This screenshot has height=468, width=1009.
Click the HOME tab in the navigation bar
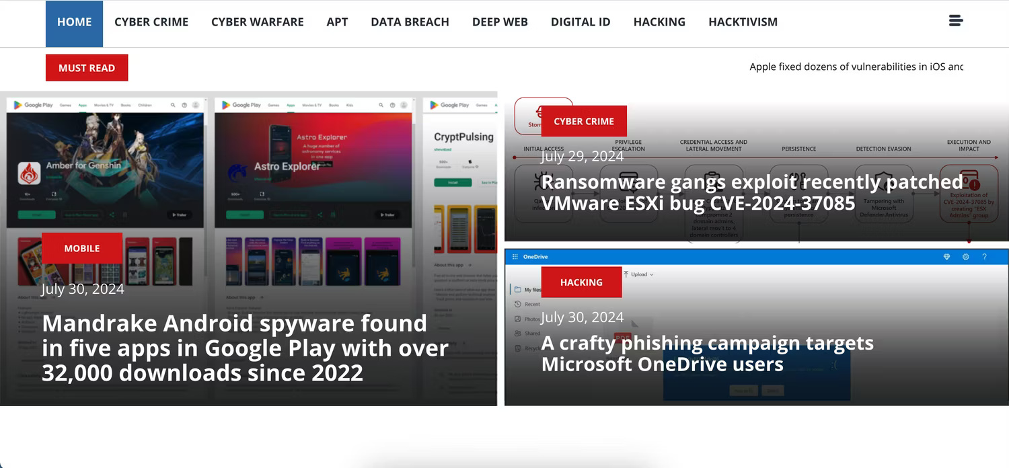(74, 22)
